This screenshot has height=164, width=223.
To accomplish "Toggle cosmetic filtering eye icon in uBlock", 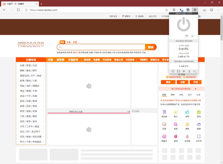I will [x=184, y=71].
